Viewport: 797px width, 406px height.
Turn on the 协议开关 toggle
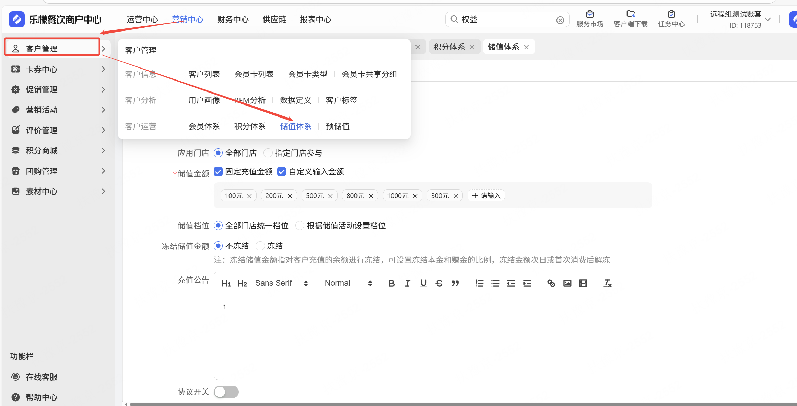(226, 392)
